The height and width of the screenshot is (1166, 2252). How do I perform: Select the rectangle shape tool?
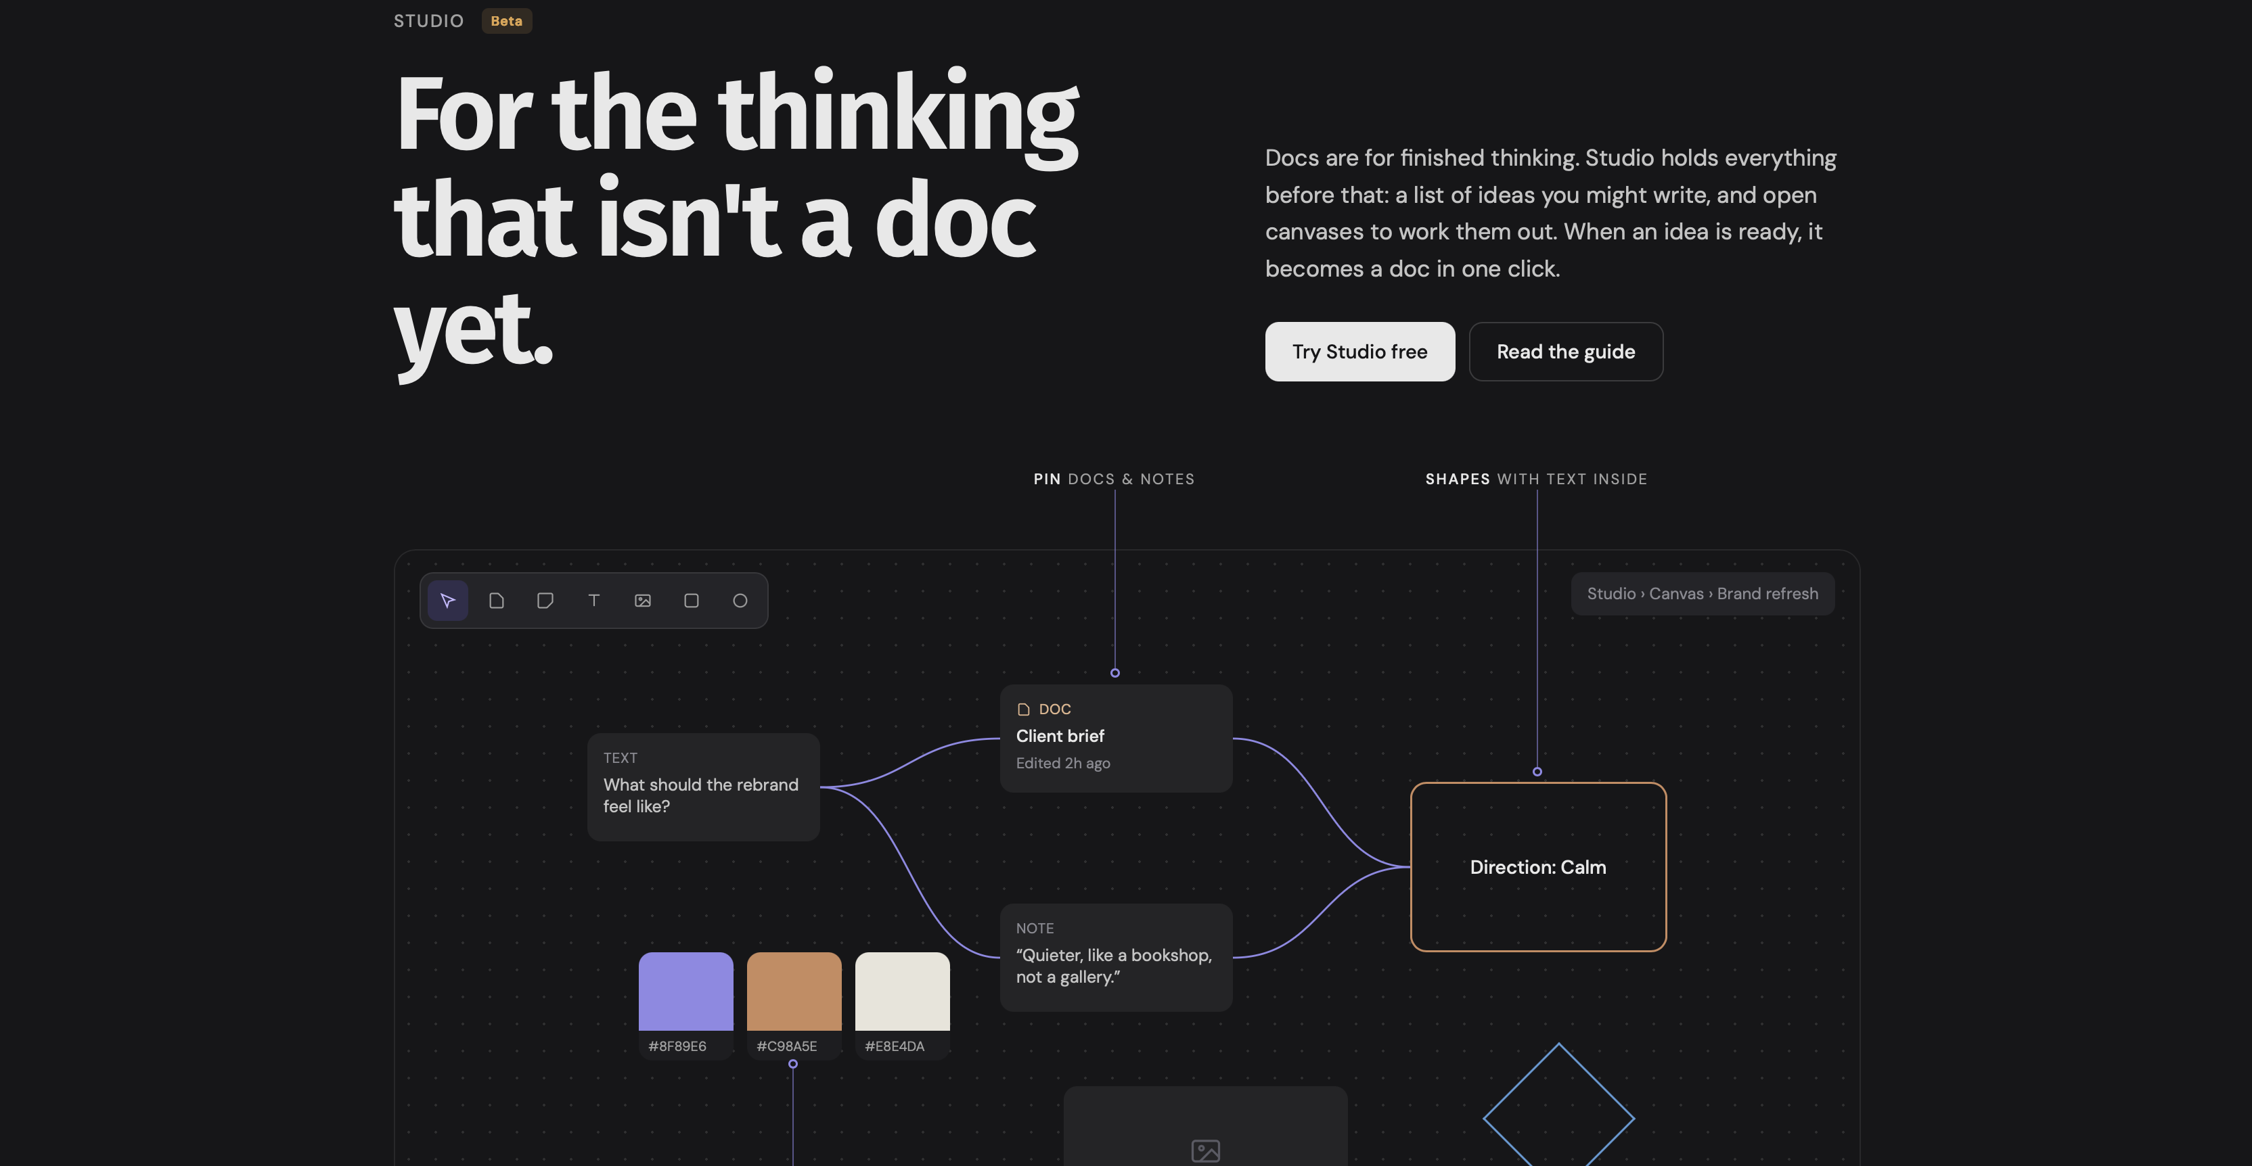pyautogui.click(x=692, y=601)
